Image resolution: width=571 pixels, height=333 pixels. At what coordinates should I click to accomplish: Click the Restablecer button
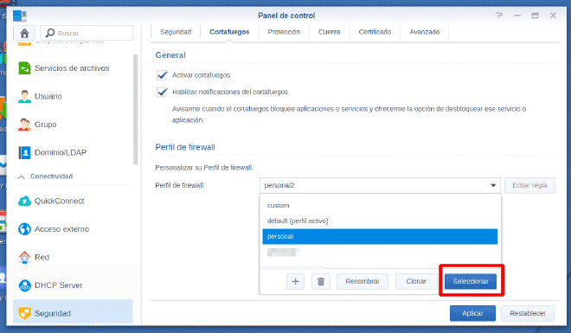[x=528, y=313]
